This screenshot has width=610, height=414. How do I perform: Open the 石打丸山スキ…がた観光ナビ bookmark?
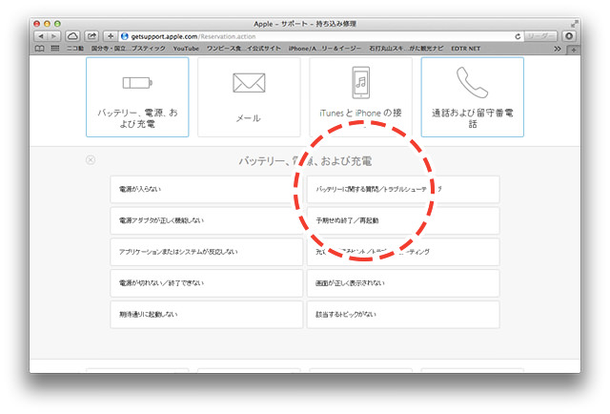[x=406, y=49]
